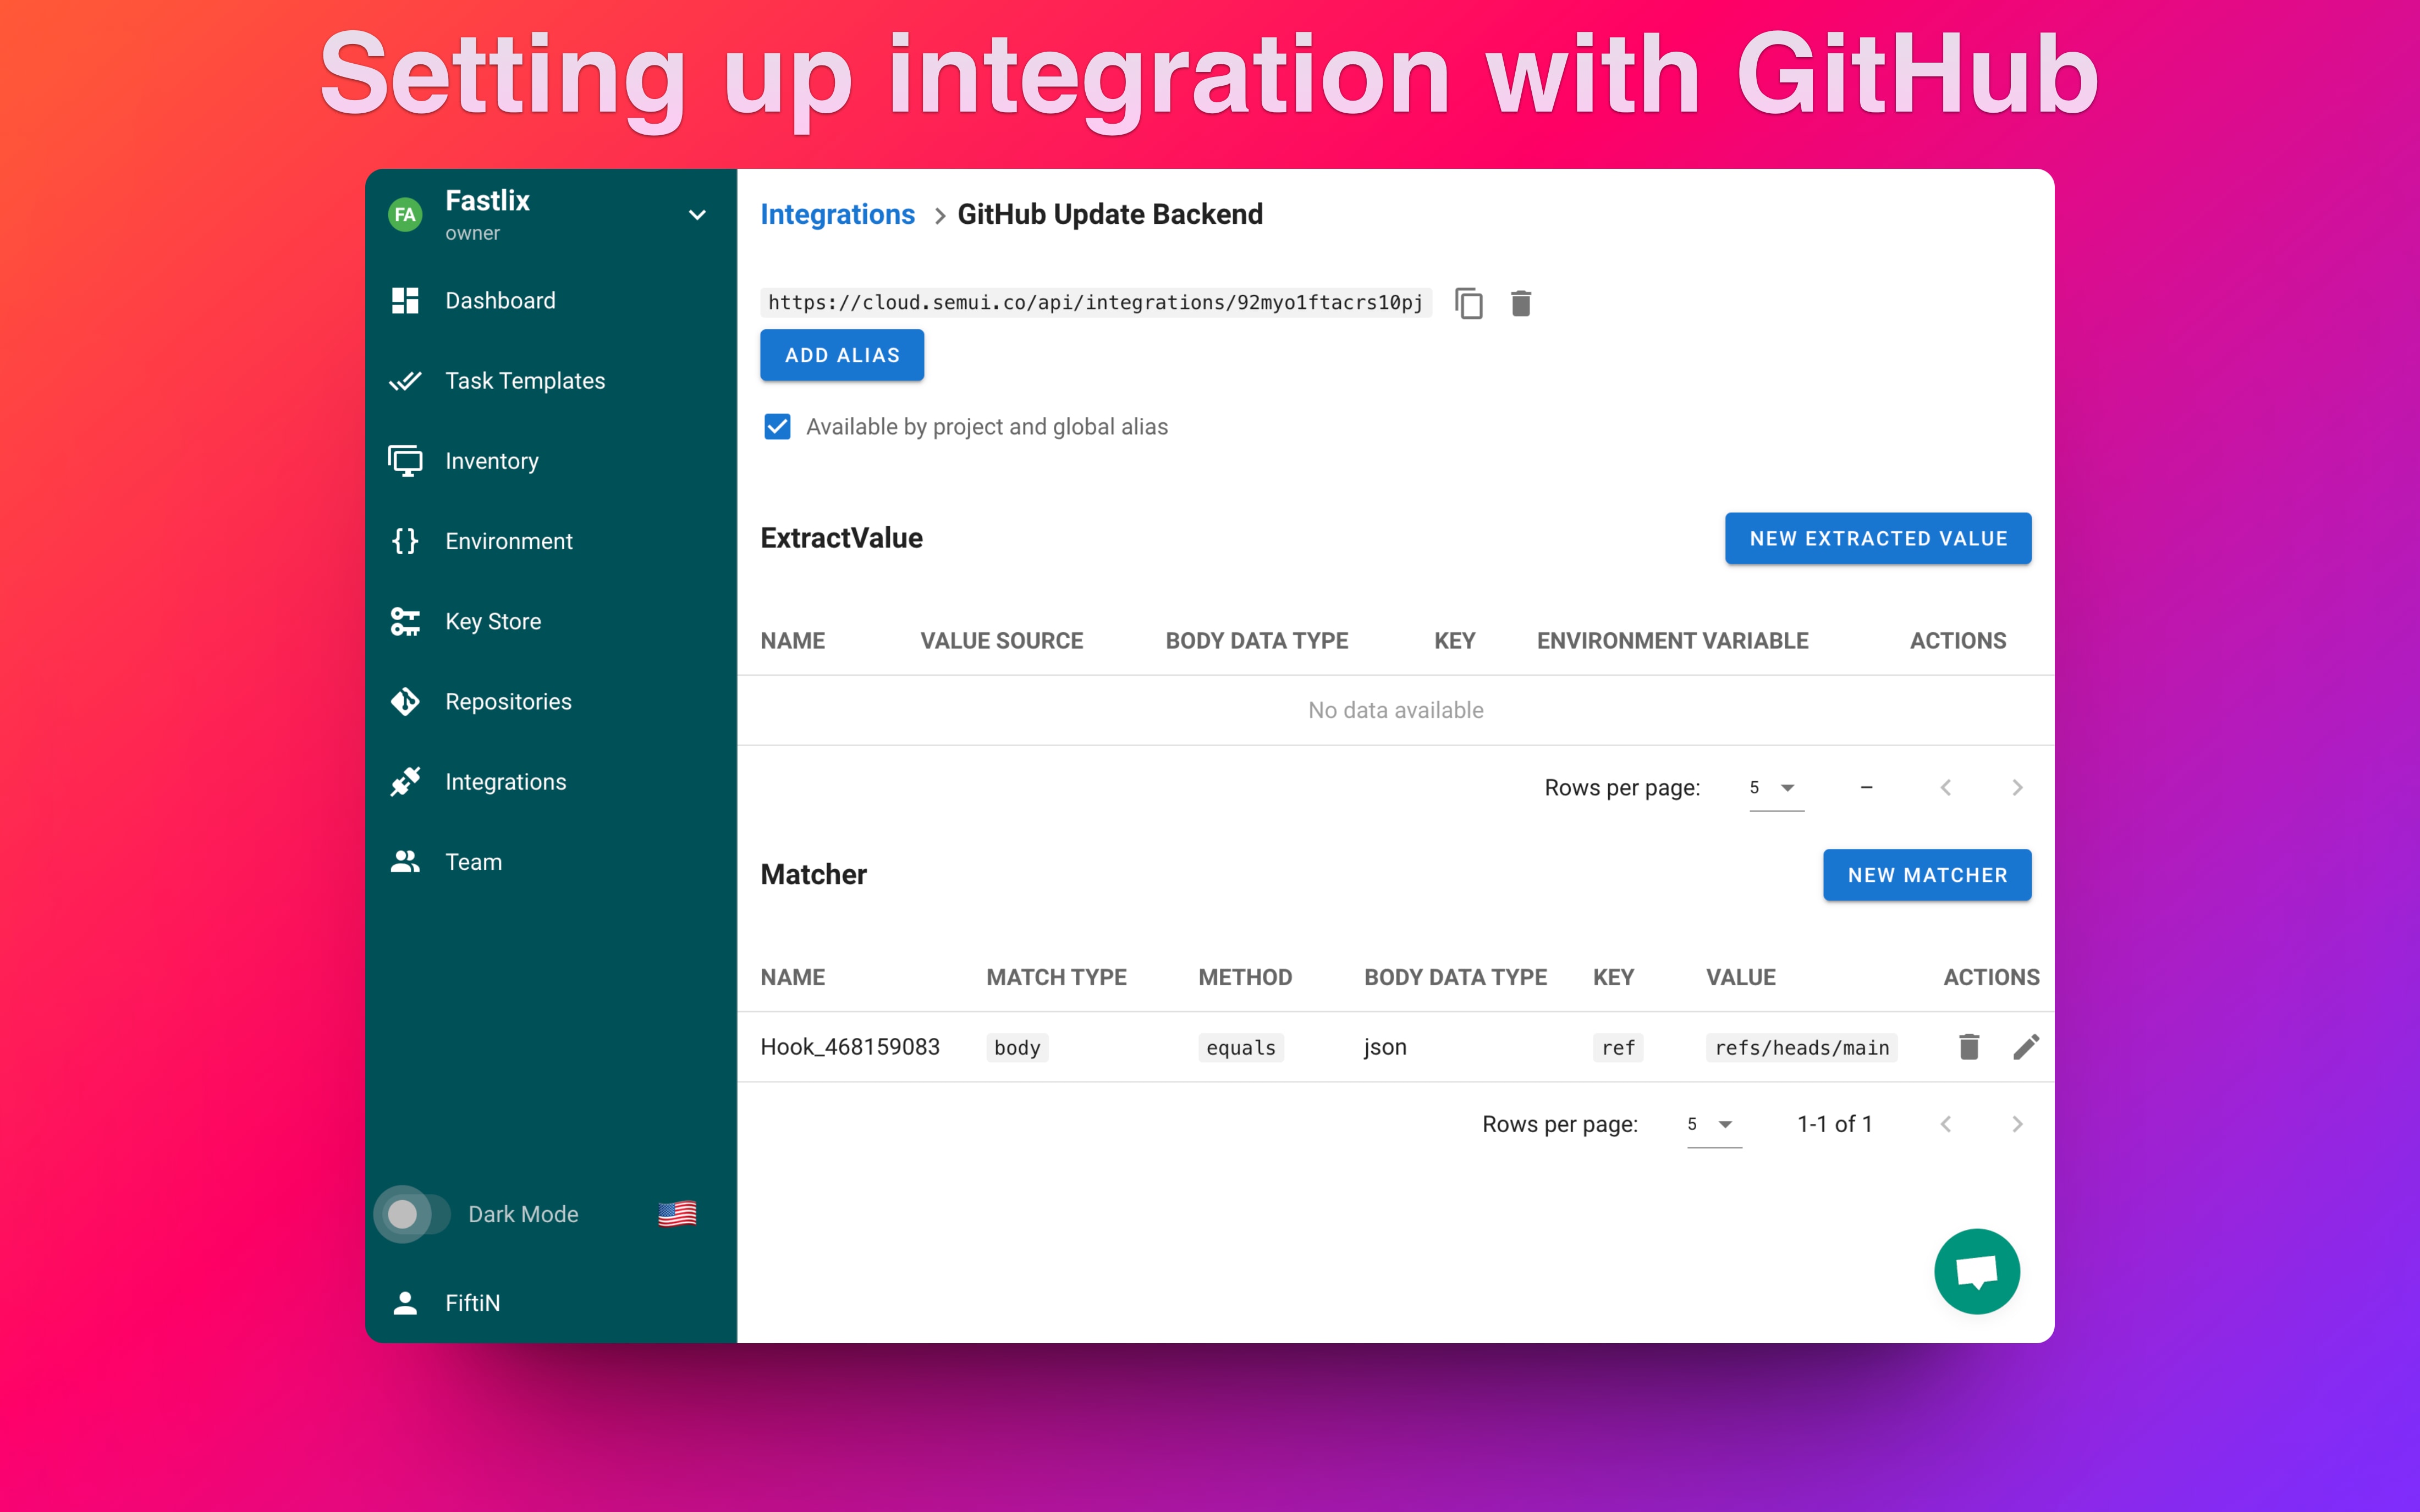Expand the Fastlix project dropdown chevron
Image resolution: width=2420 pixels, height=1512 pixels.
tap(697, 215)
